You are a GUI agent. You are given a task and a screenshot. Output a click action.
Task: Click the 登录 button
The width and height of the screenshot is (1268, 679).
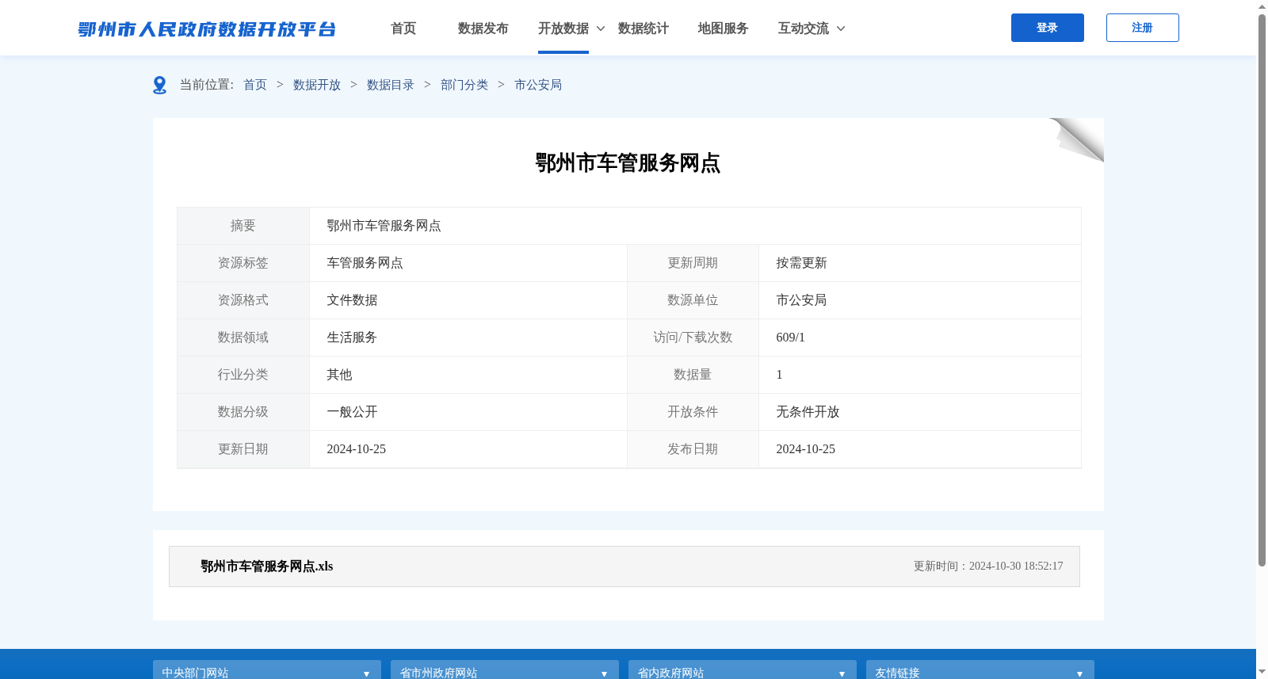1048,28
